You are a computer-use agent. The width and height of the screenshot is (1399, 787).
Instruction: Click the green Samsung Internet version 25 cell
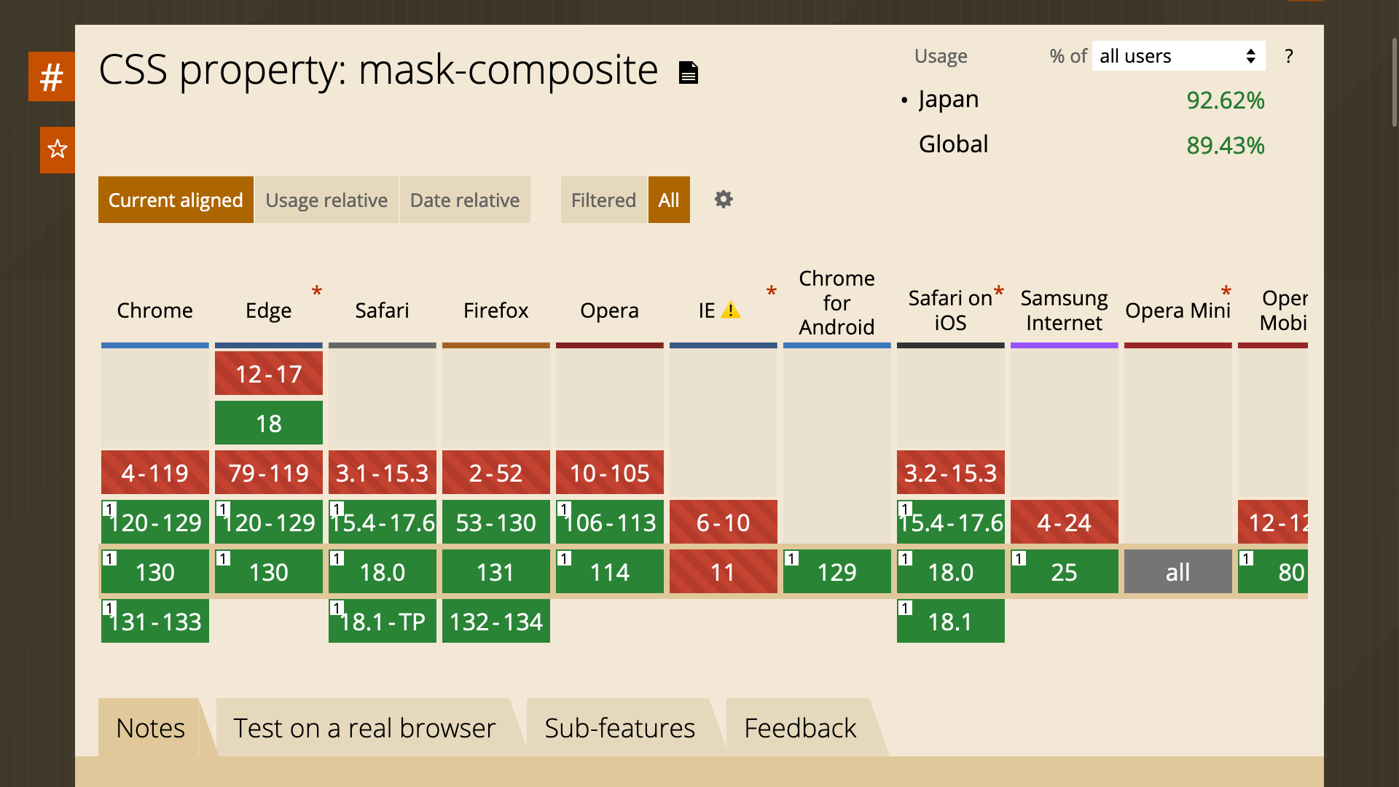coord(1064,572)
